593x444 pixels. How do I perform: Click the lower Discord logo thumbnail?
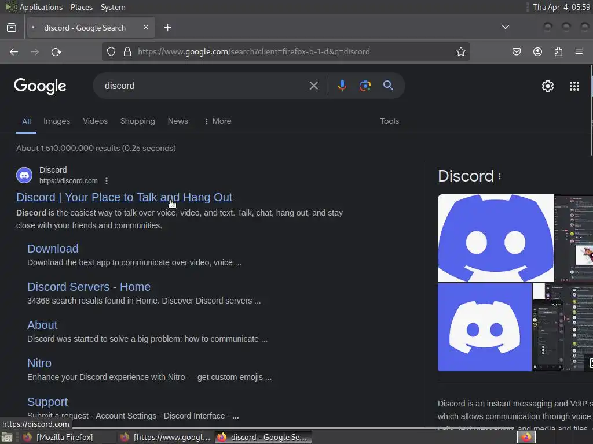(x=485, y=327)
